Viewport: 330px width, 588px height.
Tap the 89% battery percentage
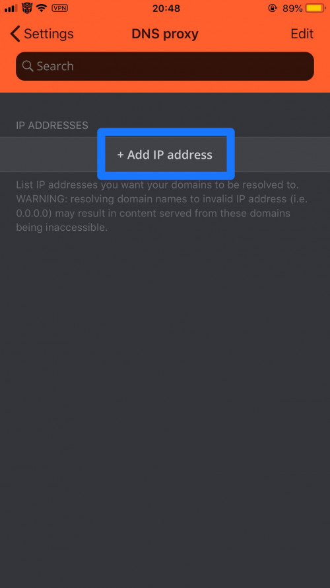pos(292,8)
